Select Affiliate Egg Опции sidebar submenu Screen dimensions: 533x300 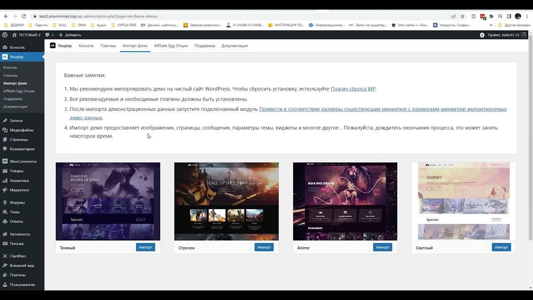click(19, 91)
